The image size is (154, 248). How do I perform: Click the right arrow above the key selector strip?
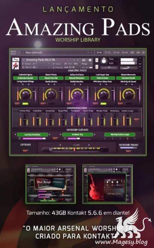coord(89,145)
